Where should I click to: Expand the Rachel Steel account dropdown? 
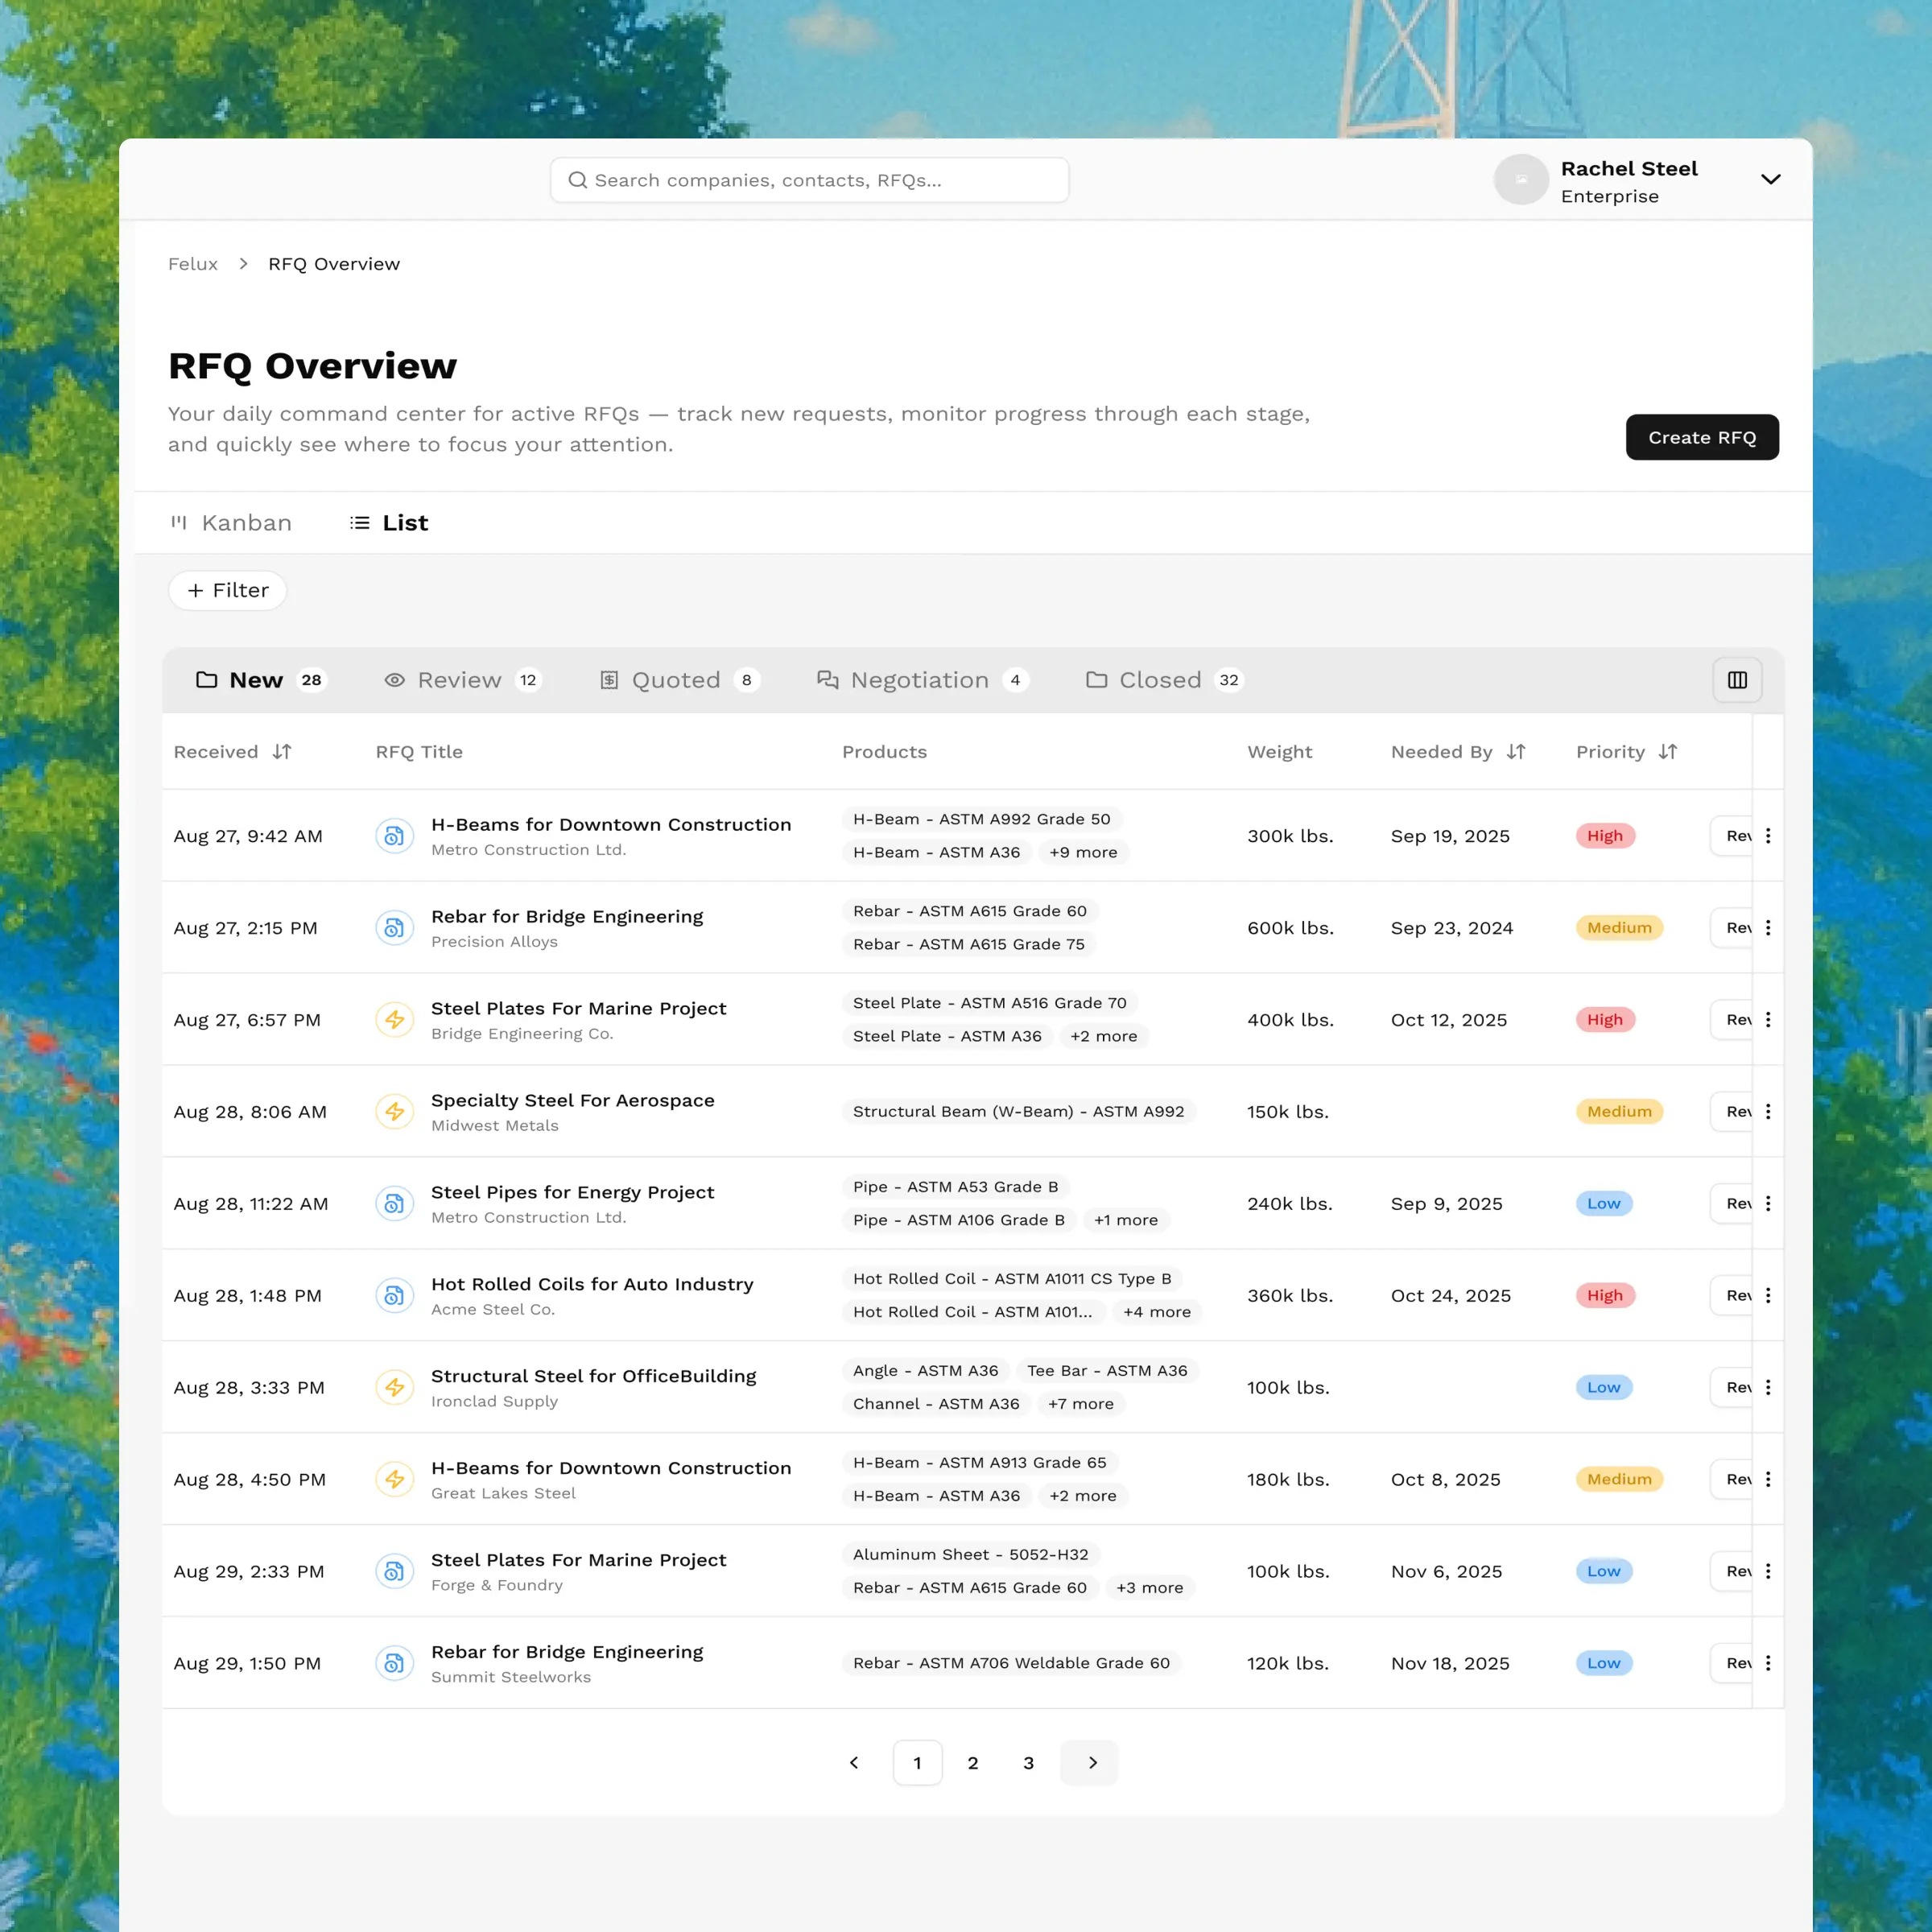click(1770, 180)
